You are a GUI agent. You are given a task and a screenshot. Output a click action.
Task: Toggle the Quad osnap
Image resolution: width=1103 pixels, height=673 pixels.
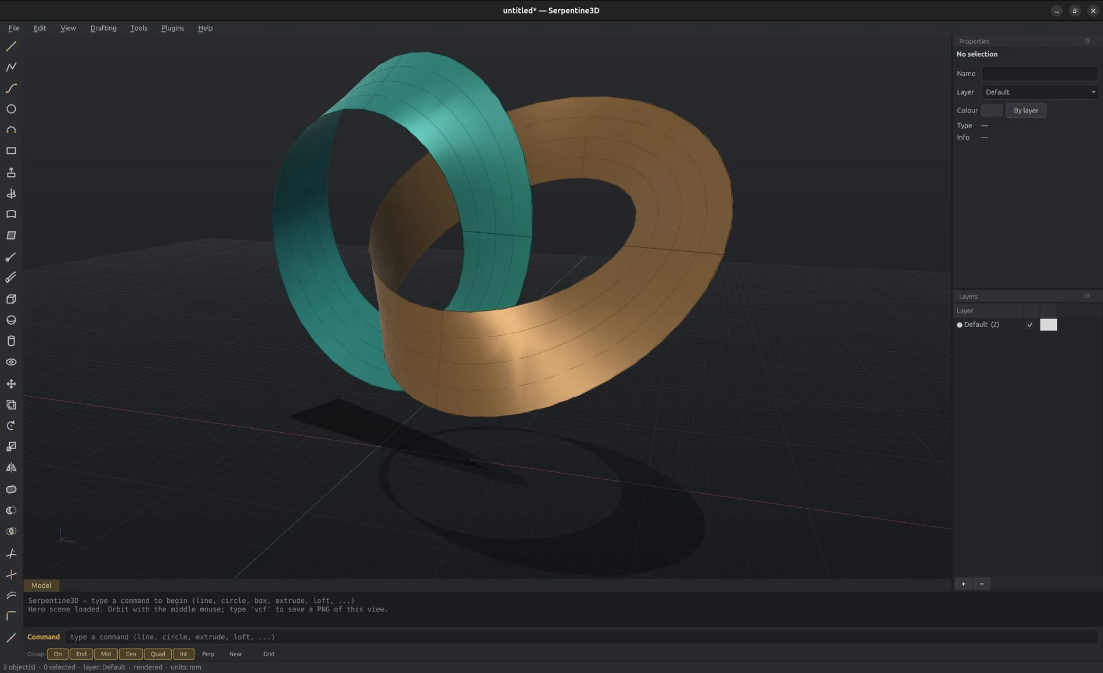click(x=158, y=654)
